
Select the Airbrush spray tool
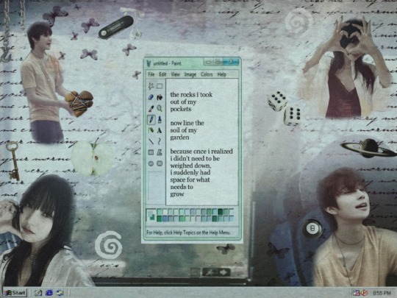tap(151, 130)
